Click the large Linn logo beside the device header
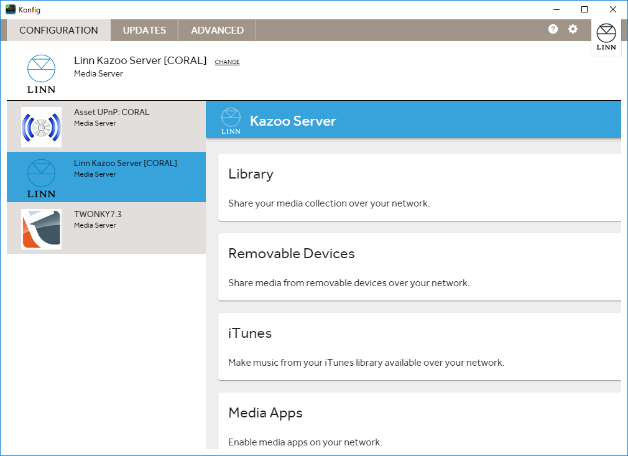The image size is (628, 456). [x=41, y=74]
